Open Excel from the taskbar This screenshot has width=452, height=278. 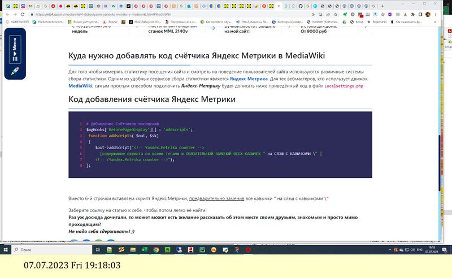coord(144,250)
